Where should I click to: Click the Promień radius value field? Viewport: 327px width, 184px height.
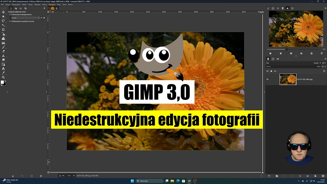(25, 18)
